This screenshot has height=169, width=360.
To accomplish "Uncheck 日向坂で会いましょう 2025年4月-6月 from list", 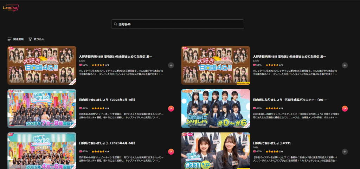I will click(171, 151).
